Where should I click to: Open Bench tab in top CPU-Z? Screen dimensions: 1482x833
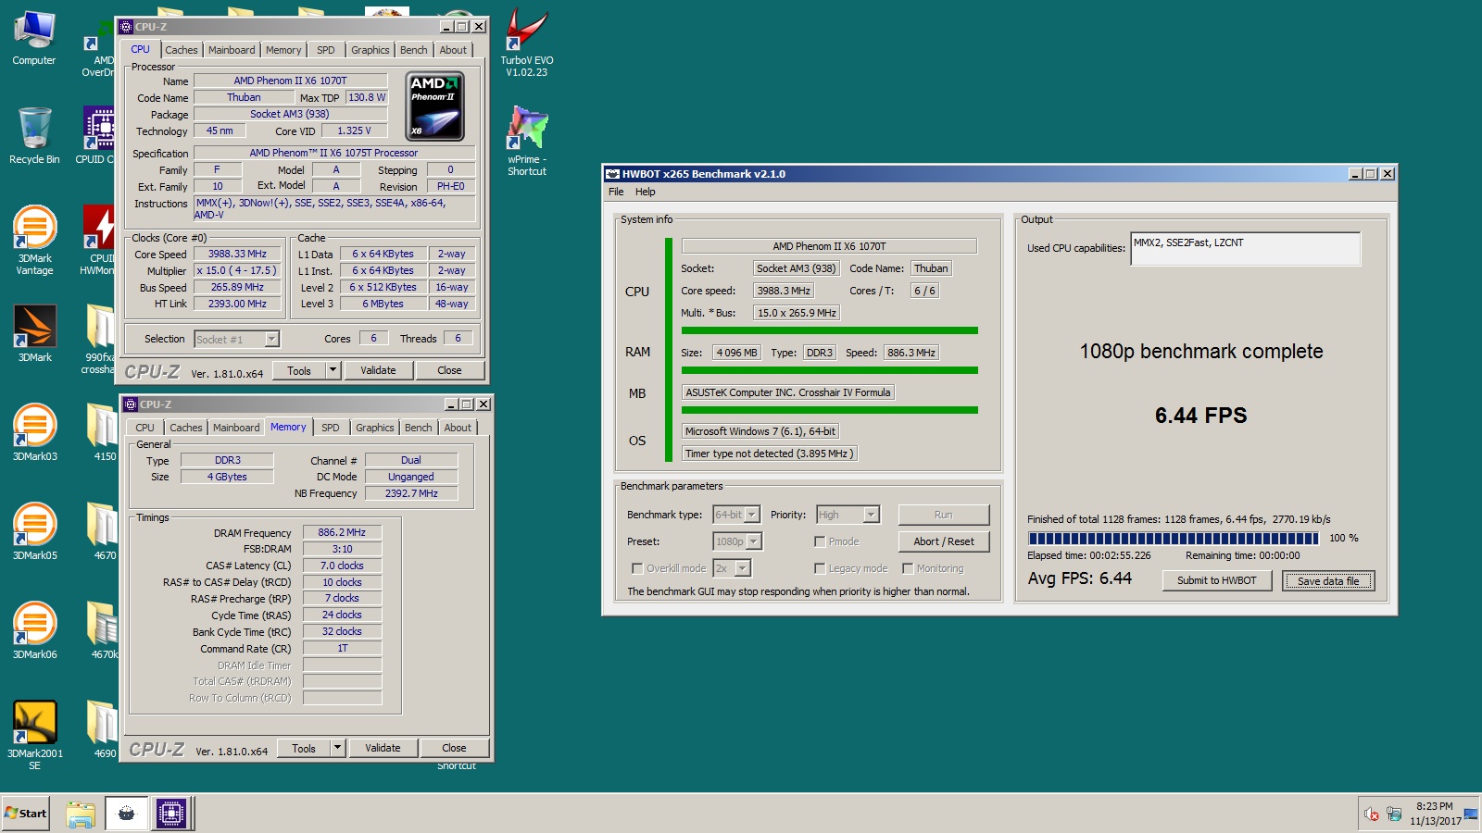coord(414,50)
